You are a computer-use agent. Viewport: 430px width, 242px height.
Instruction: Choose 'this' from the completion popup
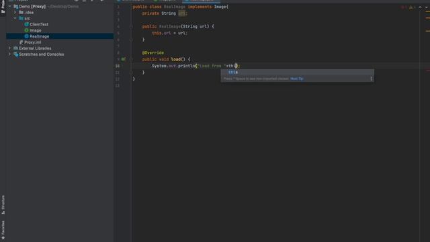click(297, 72)
